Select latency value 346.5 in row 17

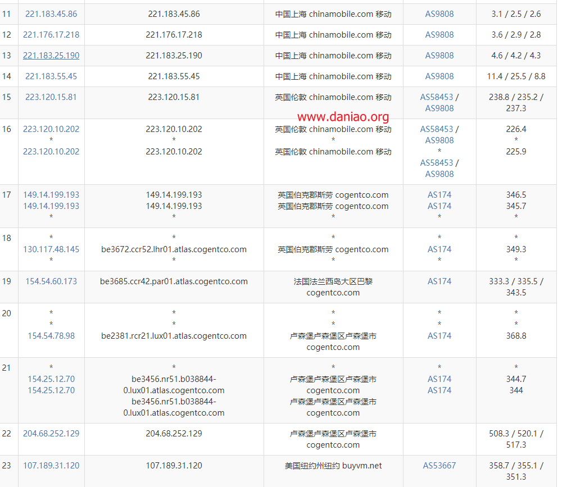tap(516, 195)
